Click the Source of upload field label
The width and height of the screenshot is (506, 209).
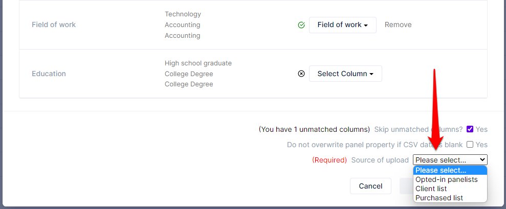pyautogui.click(x=380, y=160)
